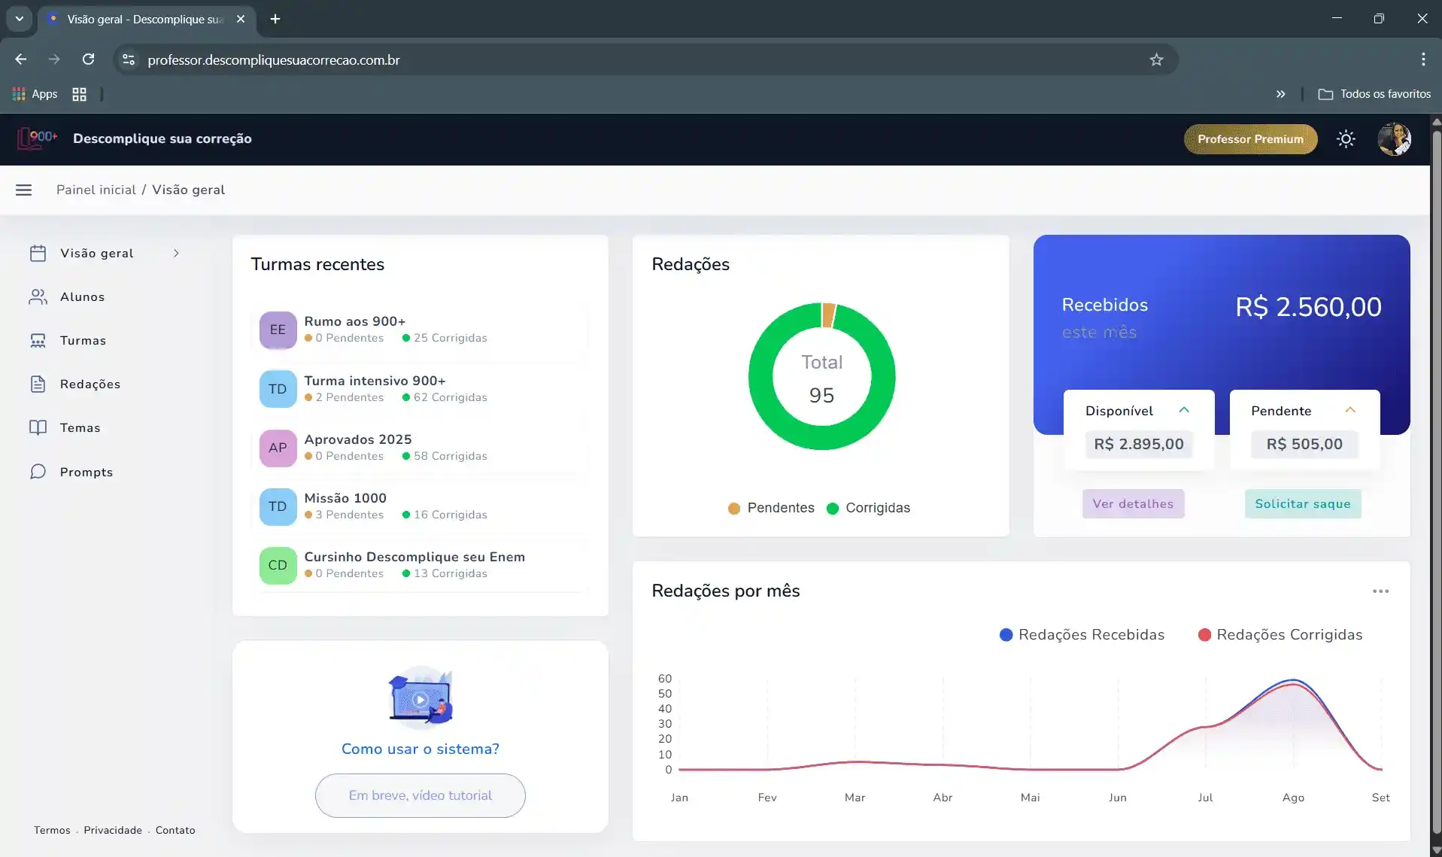Click the hamburger menu near Painel inicial

[23, 189]
